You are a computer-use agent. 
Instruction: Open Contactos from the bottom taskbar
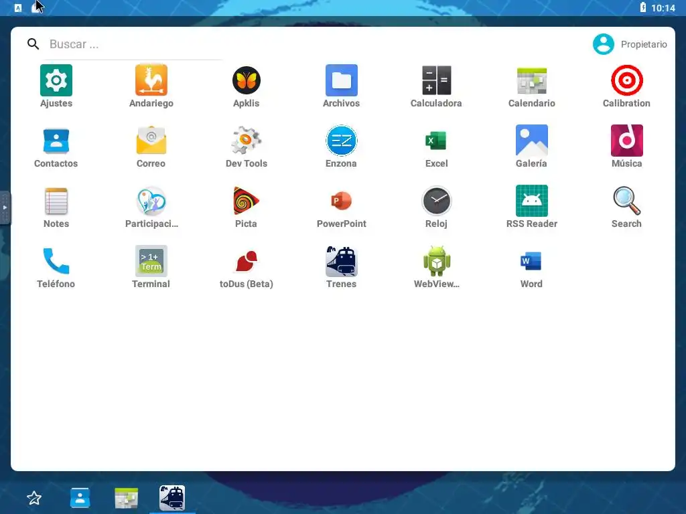[80, 498]
